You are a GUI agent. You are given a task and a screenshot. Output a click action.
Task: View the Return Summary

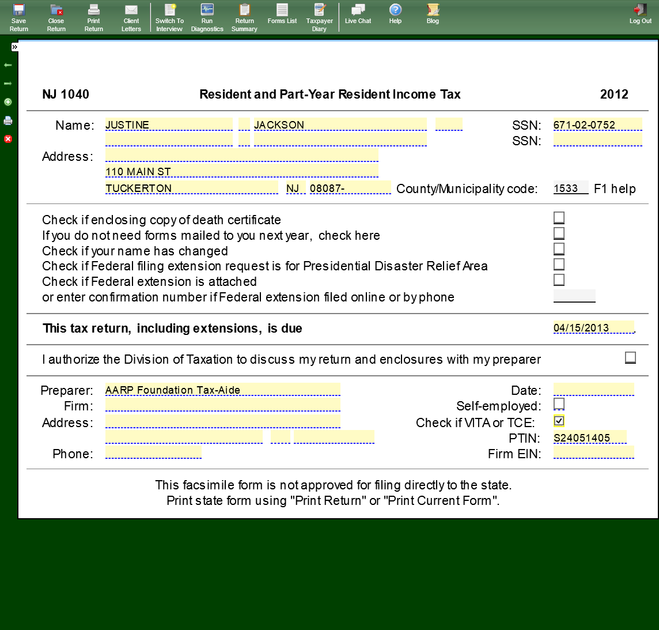click(x=244, y=17)
